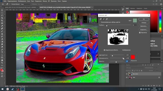Select the Hand tool

coord(2,60)
